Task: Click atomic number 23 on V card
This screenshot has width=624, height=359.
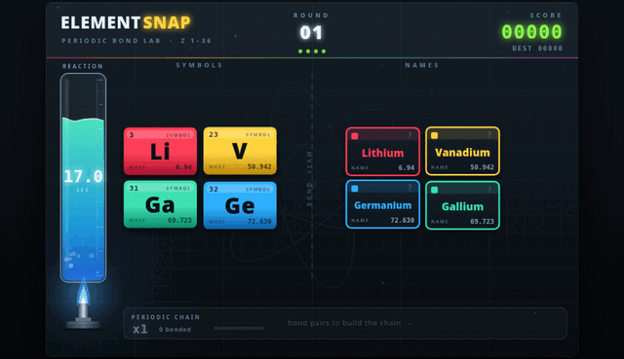Action: [x=214, y=134]
